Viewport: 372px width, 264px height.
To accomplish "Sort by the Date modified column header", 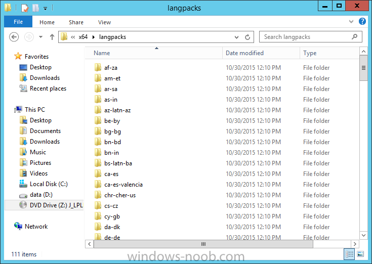I will [x=261, y=53].
